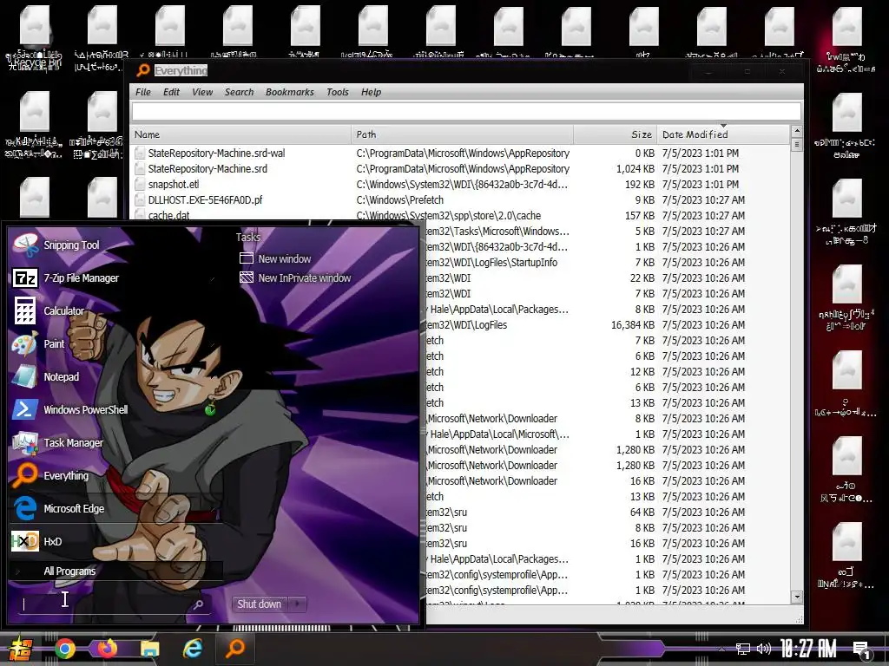Select cache.dat file row
The width and height of the screenshot is (889, 666).
[x=459, y=215]
